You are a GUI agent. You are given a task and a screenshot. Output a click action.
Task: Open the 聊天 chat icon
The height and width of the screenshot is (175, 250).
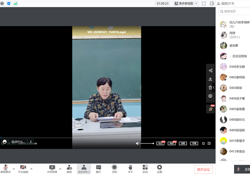[99, 169]
